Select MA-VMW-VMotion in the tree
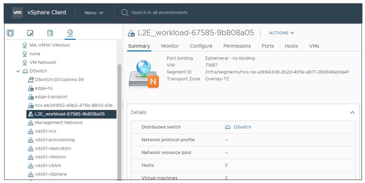 50,45
